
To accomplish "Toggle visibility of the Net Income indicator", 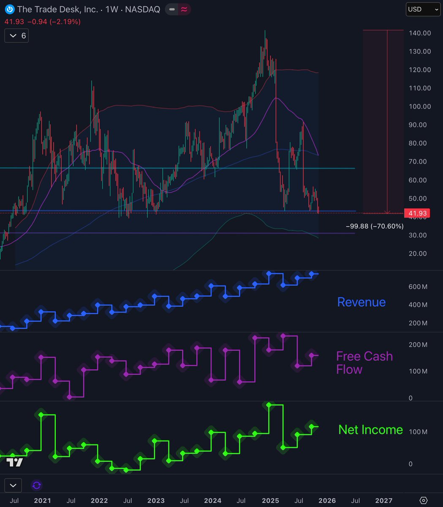I will (370, 430).
